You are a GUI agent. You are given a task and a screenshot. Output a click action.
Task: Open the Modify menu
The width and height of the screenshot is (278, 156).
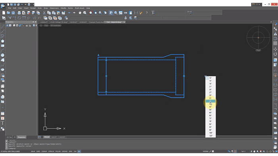63,8
